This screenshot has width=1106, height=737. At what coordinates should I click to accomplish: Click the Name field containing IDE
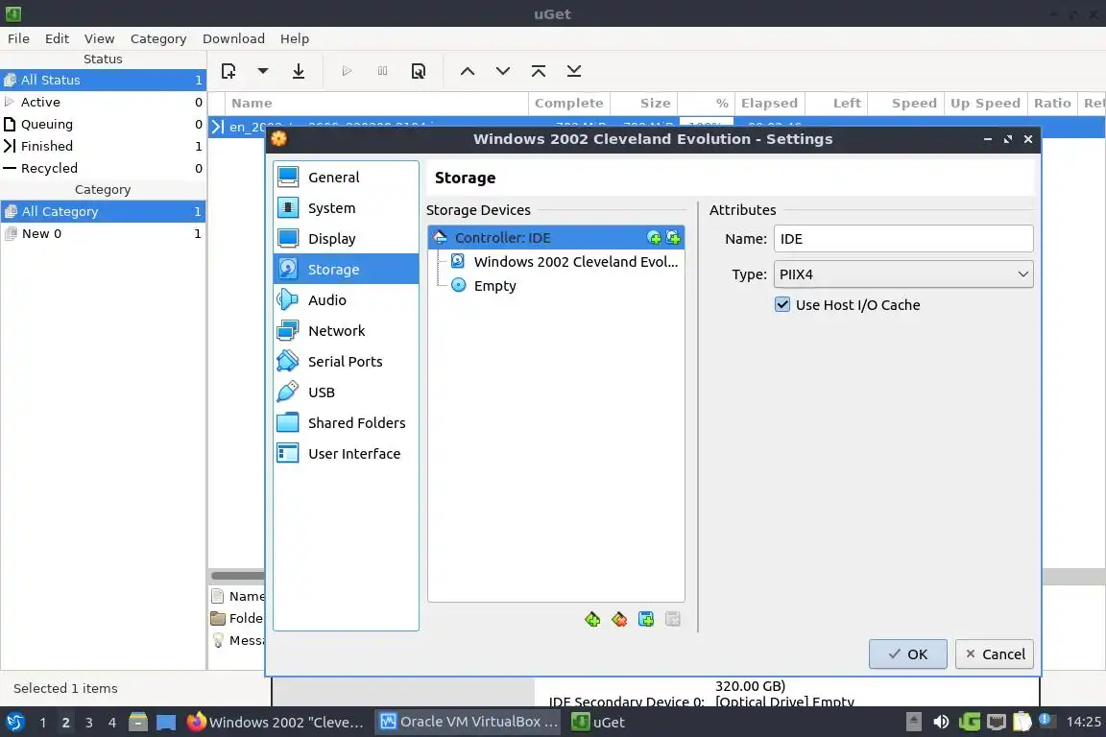[x=902, y=238]
